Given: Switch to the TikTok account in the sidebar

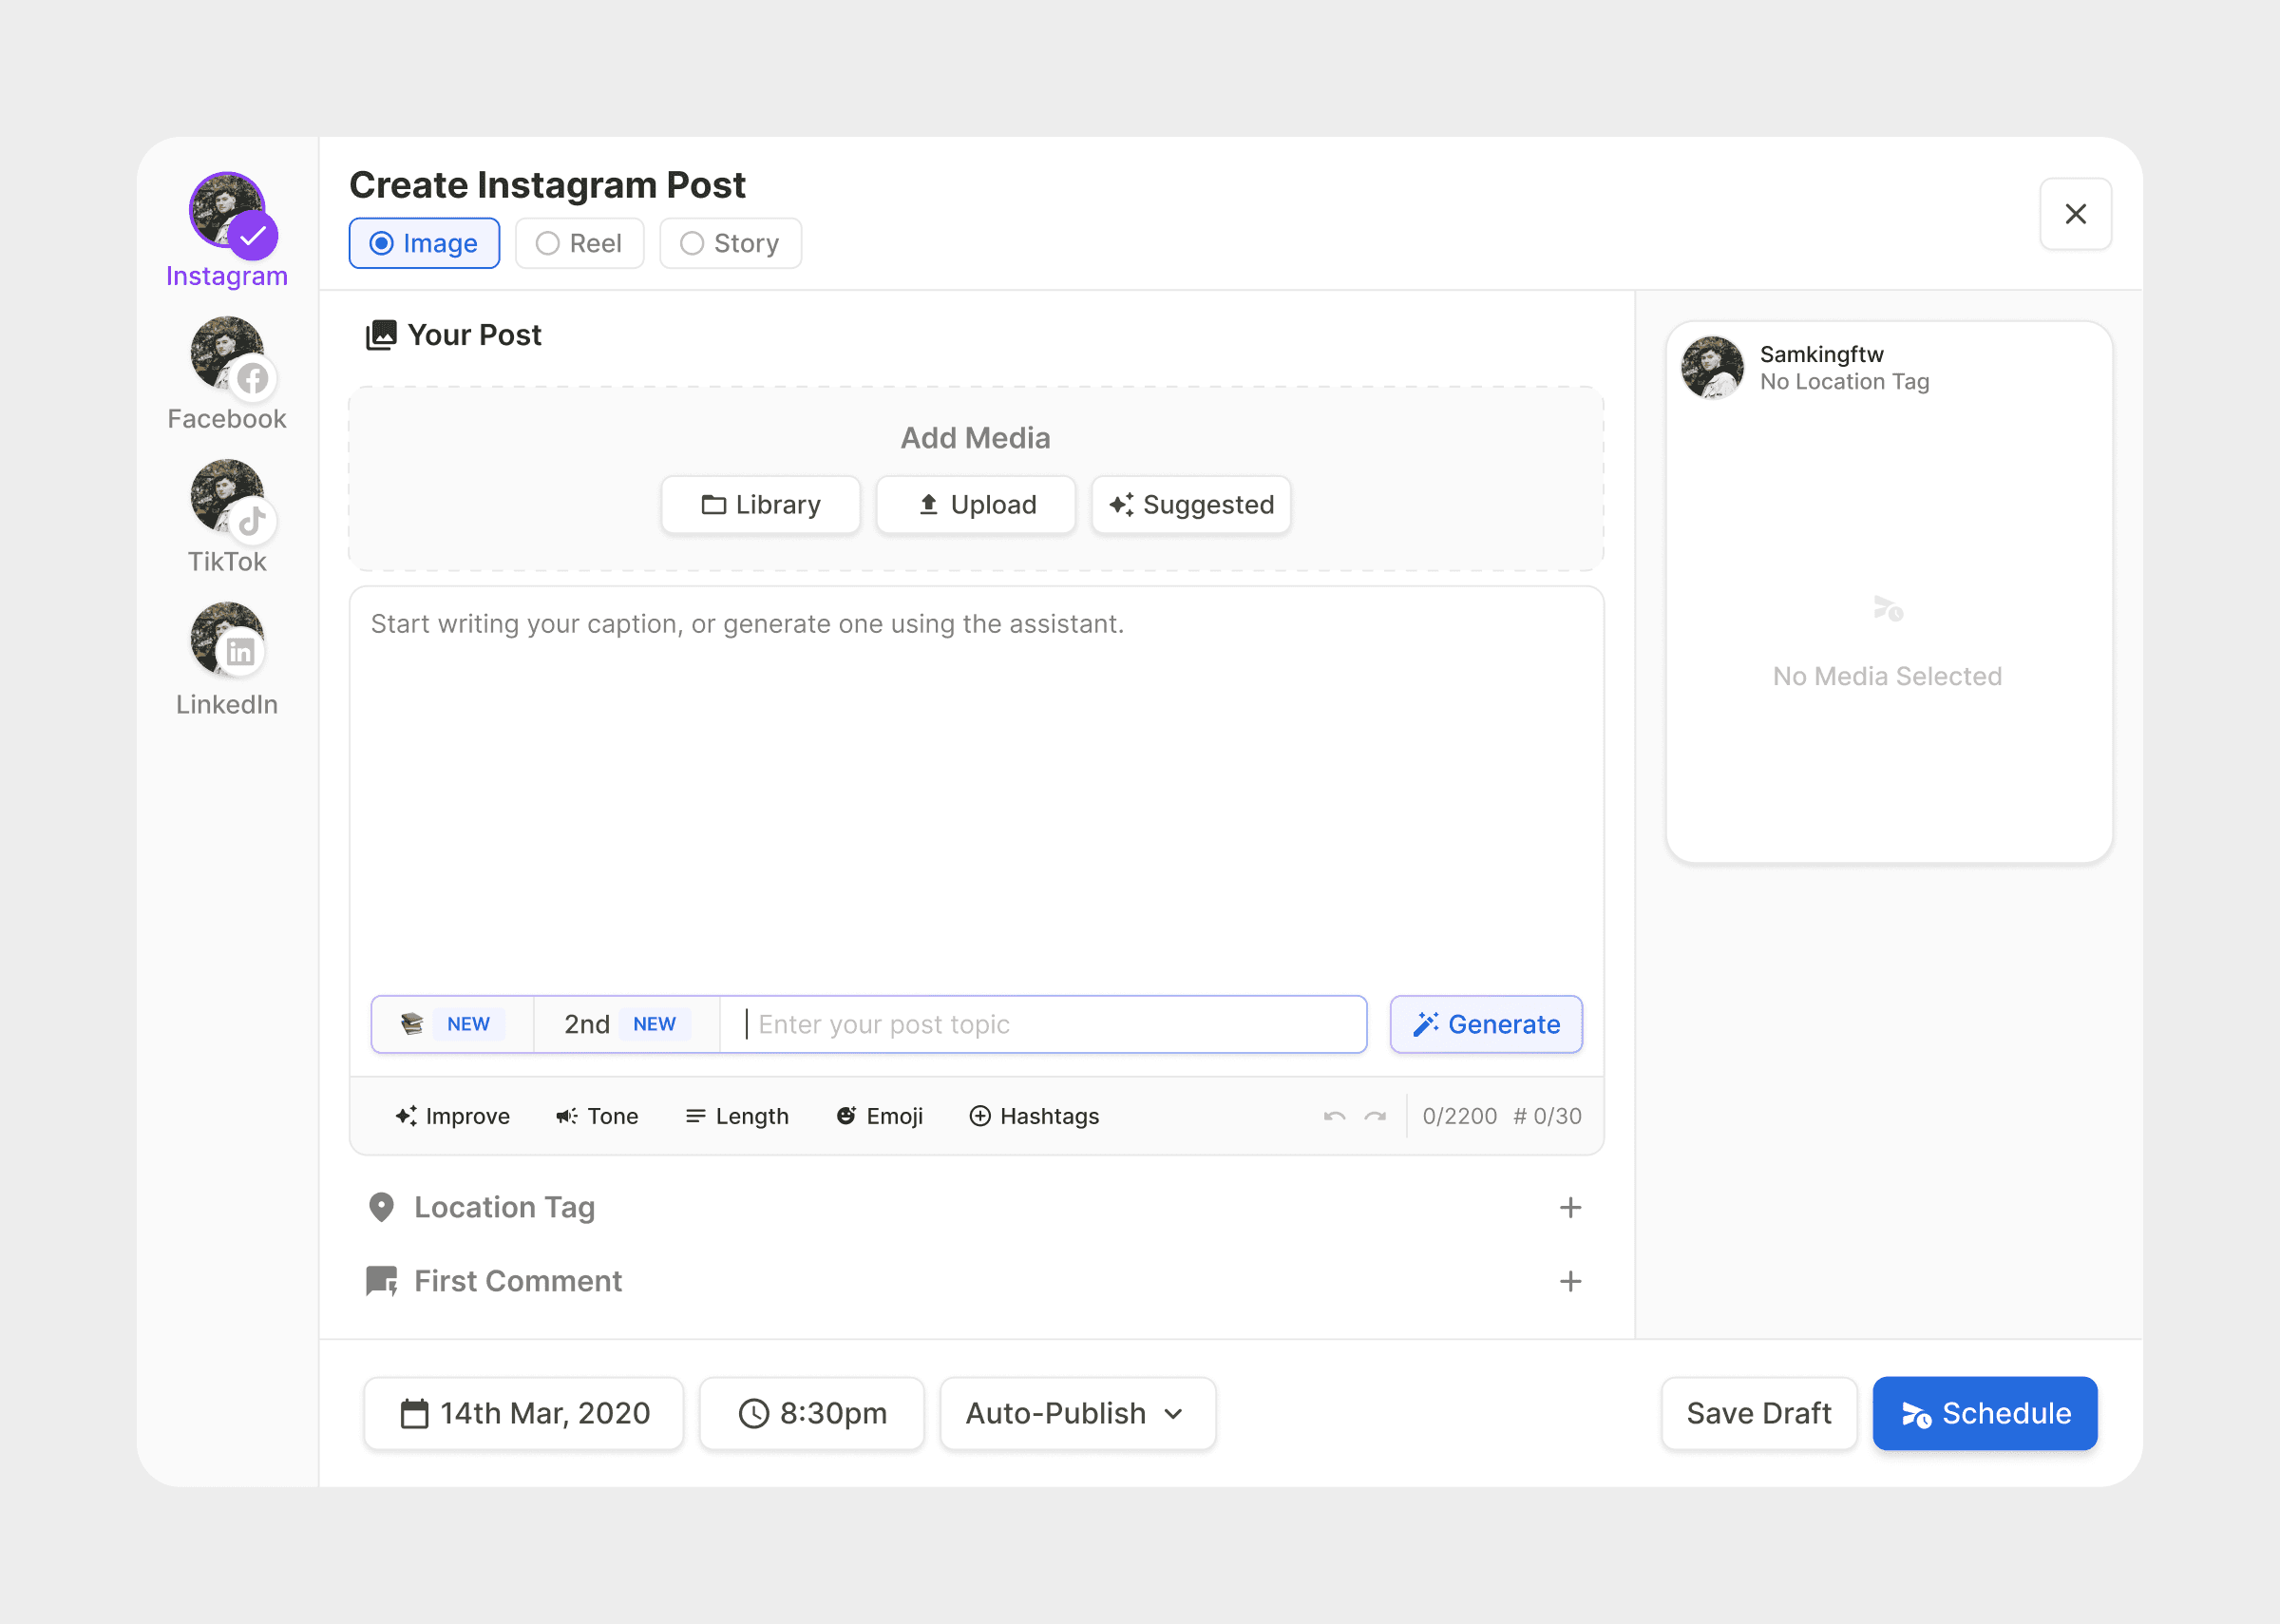Looking at the screenshot, I should click(228, 498).
